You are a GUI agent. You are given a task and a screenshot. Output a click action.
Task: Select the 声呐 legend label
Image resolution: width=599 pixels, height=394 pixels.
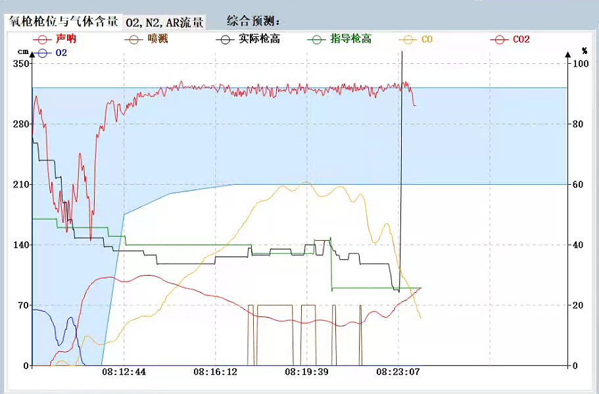pyautogui.click(x=66, y=39)
